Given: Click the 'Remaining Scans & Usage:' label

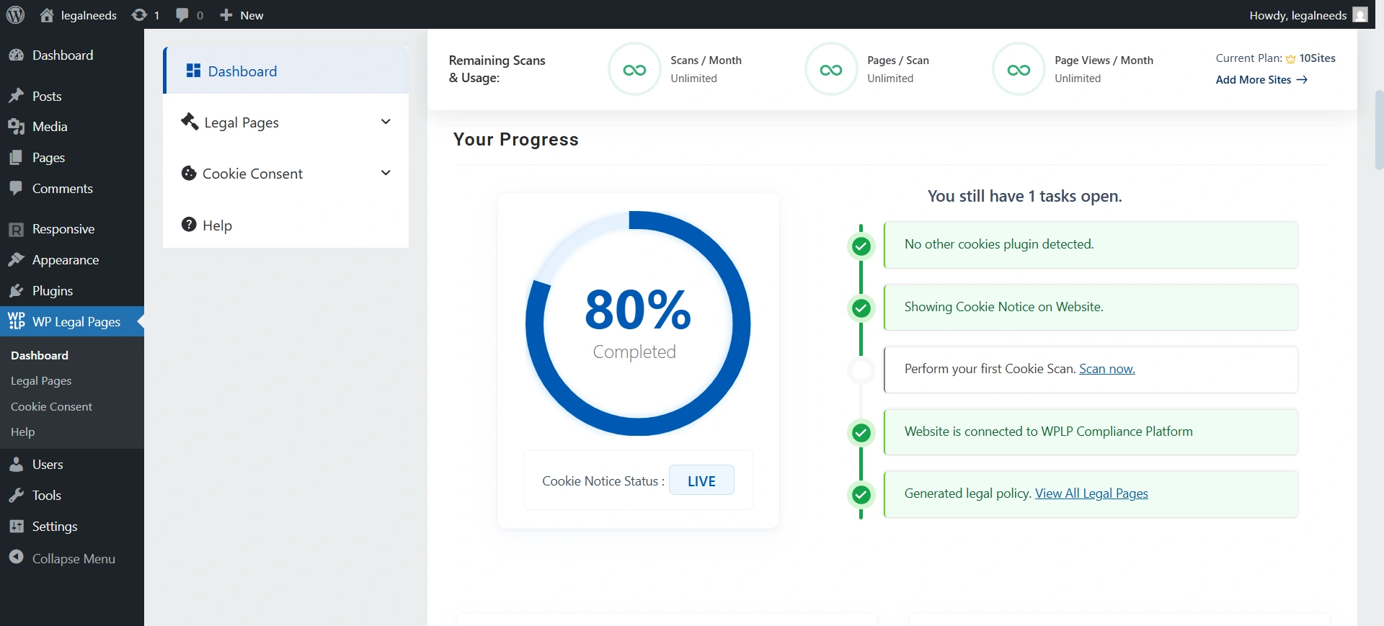Looking at the screenshot, I should click(x=497, y=69).
